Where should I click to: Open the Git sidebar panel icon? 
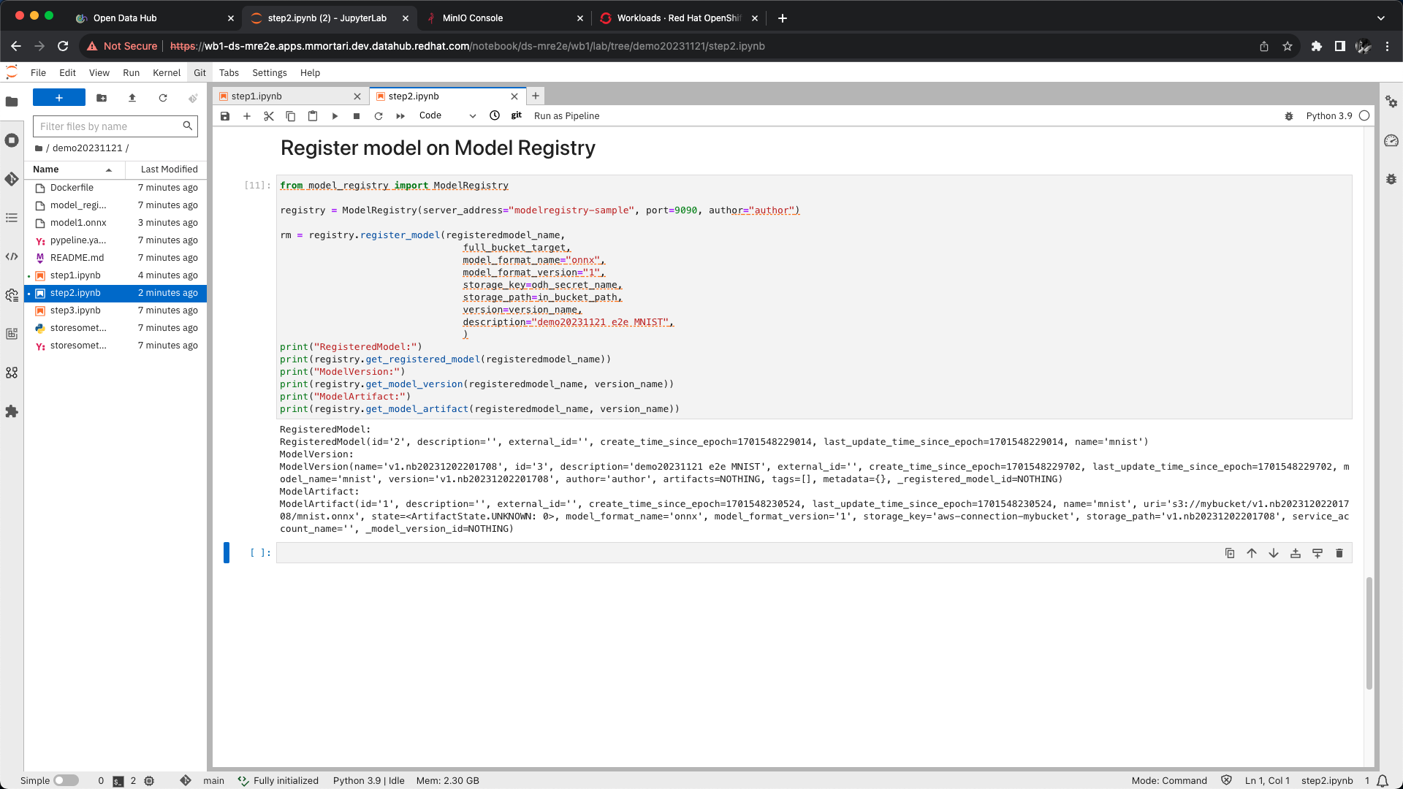(x=12, y=179)
